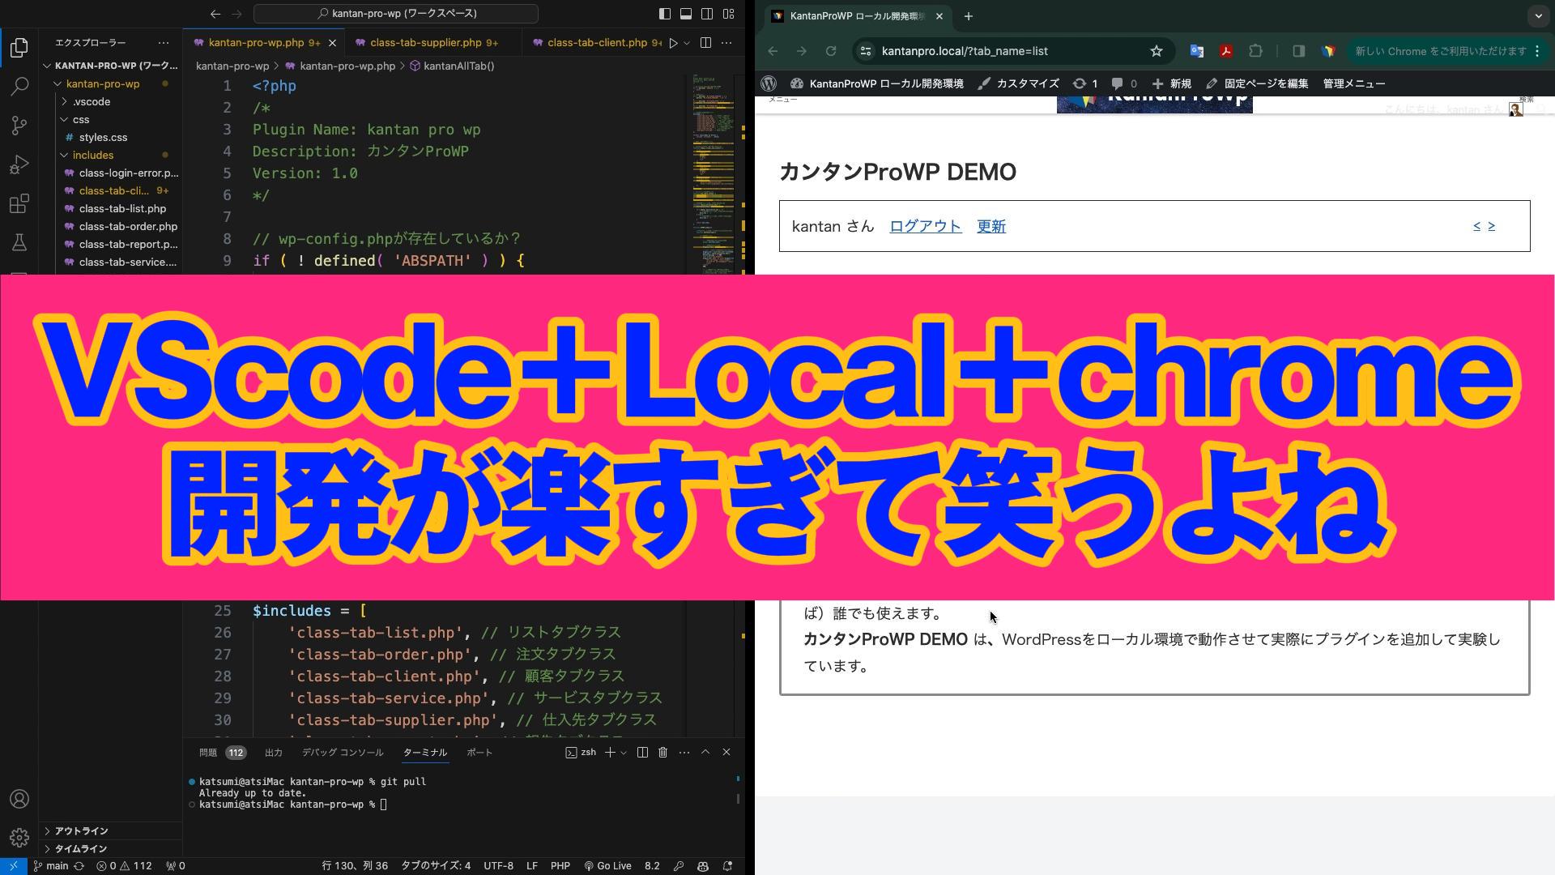Image resolution: width=1555 pixels, height=875 pixels.
Task: Open the 出力 panel tab
Action: pyautogui.click(x=274, y=752)
